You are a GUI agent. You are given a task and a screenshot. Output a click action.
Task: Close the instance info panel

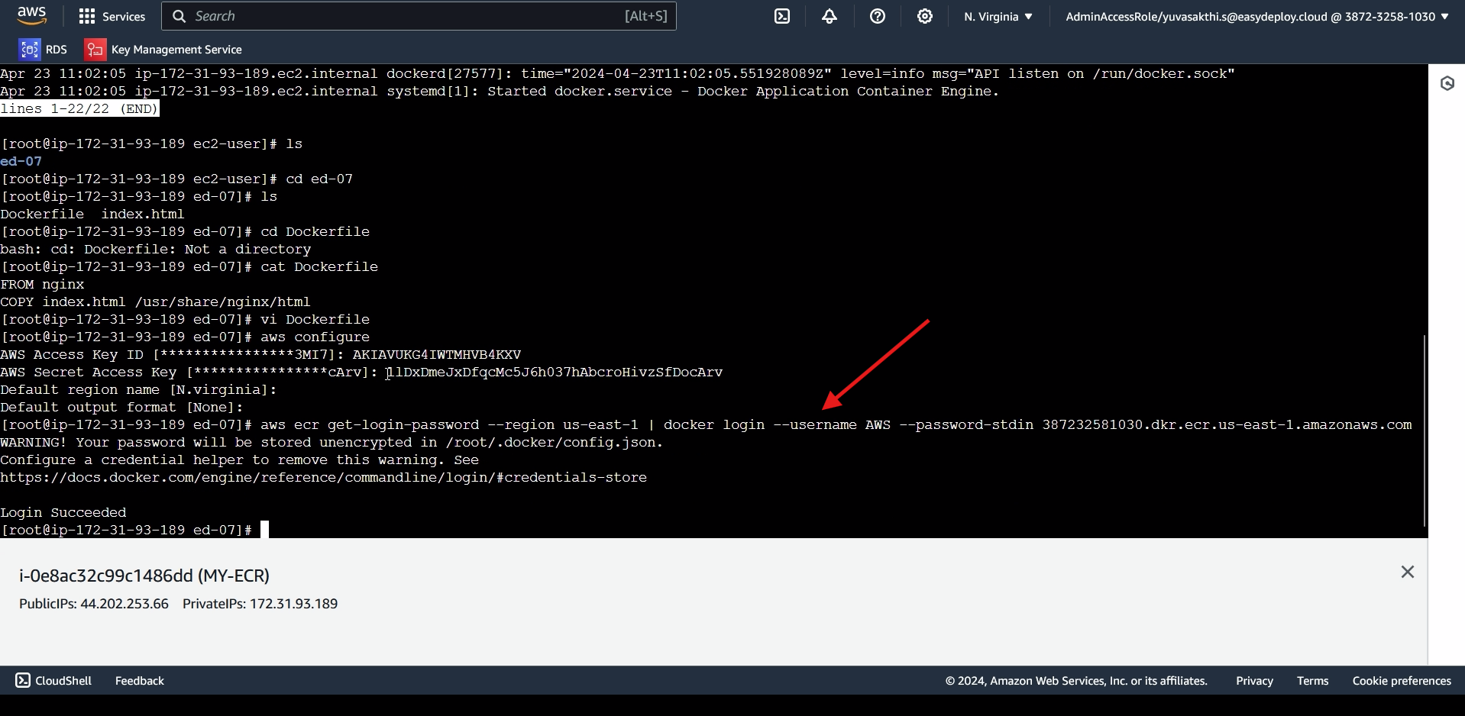(1408, 572)
